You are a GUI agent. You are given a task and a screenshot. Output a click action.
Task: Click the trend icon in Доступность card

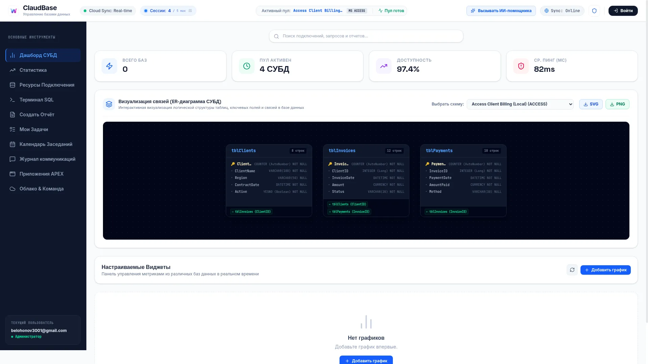click(x=384, y=66)
